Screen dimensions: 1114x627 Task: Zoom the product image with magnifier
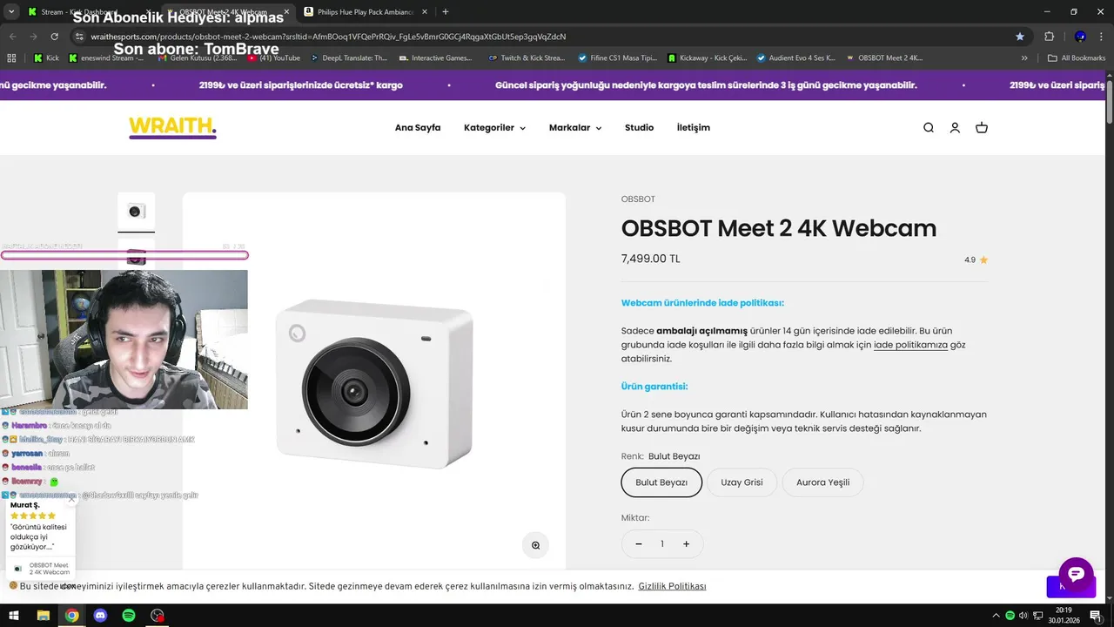(535, 545)
